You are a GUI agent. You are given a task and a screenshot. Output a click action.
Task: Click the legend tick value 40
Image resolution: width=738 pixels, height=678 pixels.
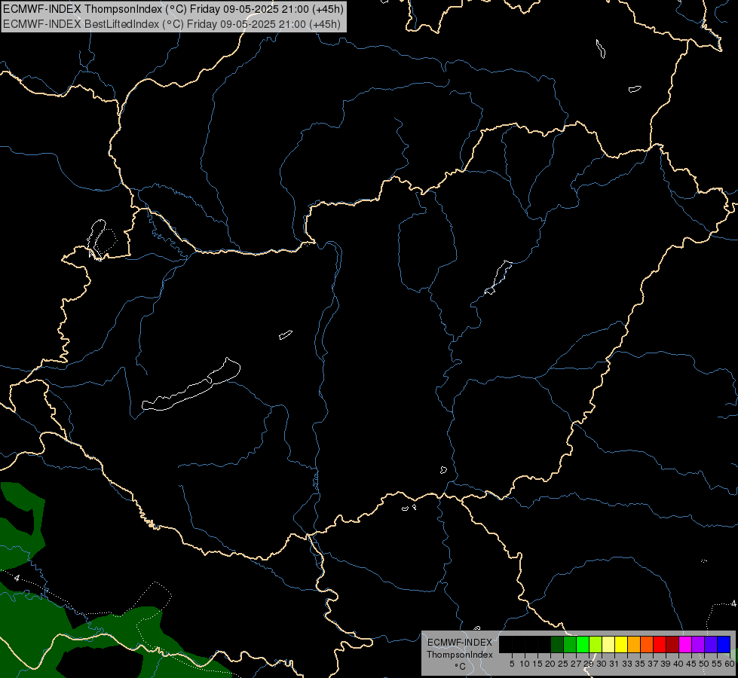[x=678, y=664]
